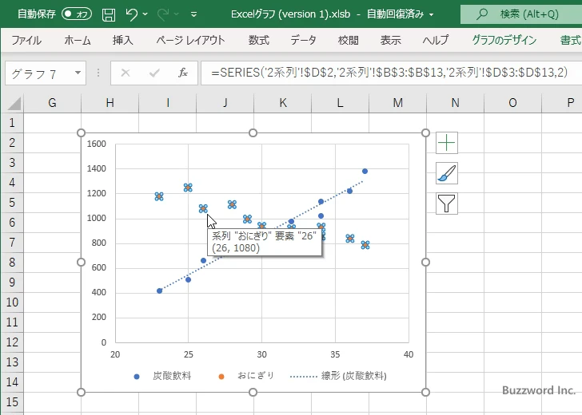Click the formula bar Enter checkmark icon
Screen dimensions: 582x415
click(x=154, y=73)
